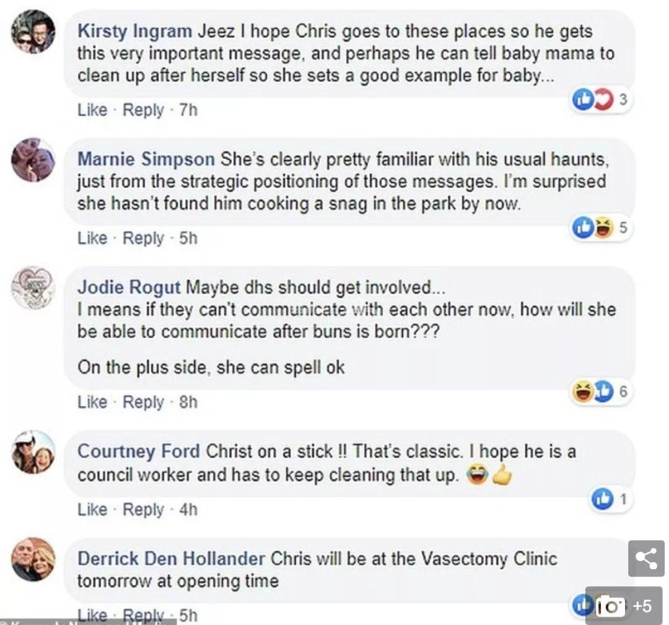
Task: Click the like reaction on Courtney Ford's comment
Action: 602,499
